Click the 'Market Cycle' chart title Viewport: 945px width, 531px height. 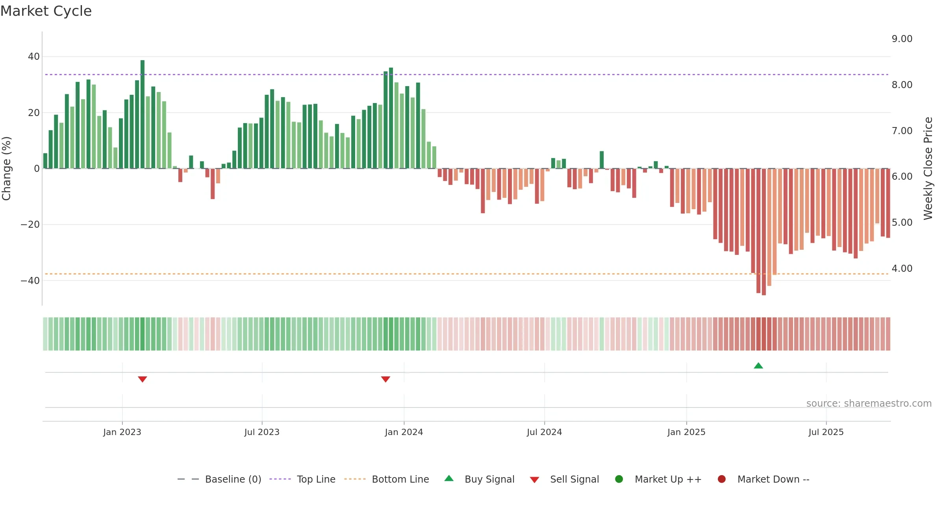pos(46,11)
